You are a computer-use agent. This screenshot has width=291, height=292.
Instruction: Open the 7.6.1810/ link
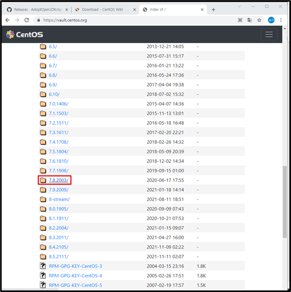point(59,161)
